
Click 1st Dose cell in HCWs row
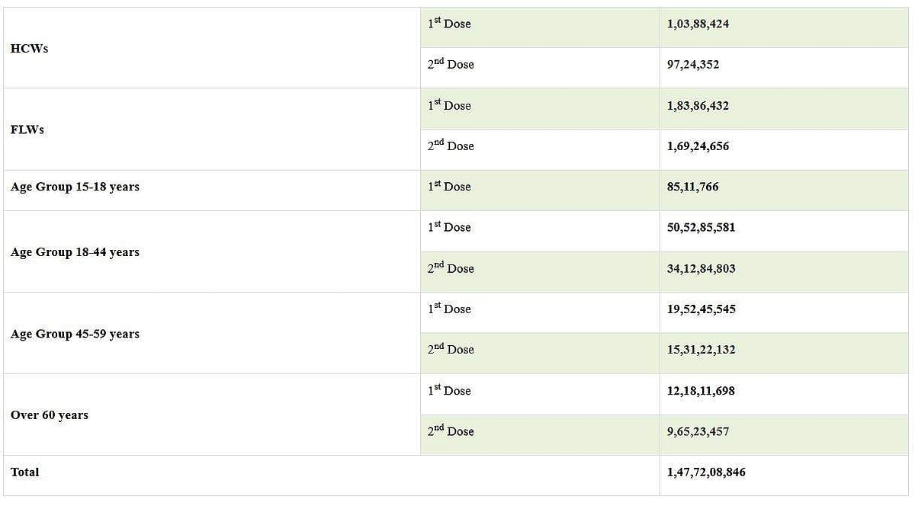[x=449, y=24]
